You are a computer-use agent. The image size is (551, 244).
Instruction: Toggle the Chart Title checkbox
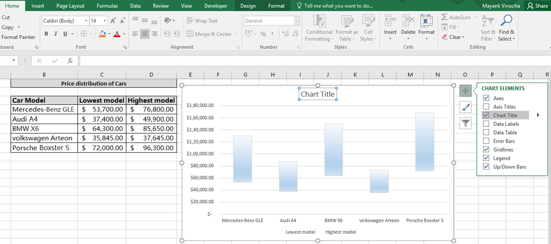486,115
